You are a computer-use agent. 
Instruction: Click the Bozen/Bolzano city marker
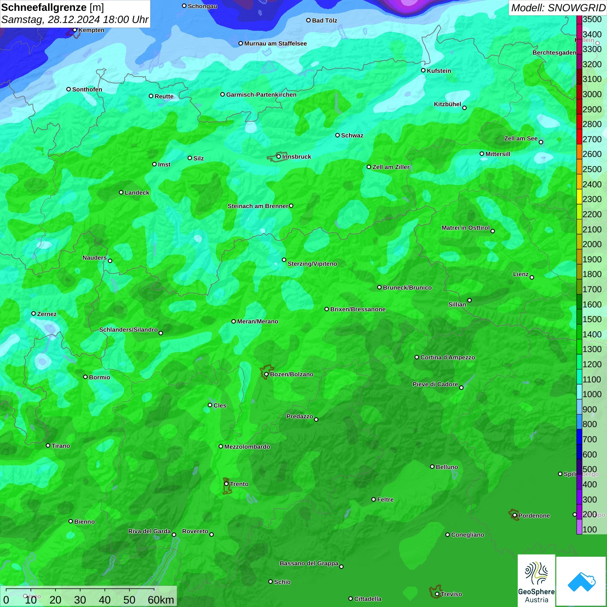tap(266, 374)
